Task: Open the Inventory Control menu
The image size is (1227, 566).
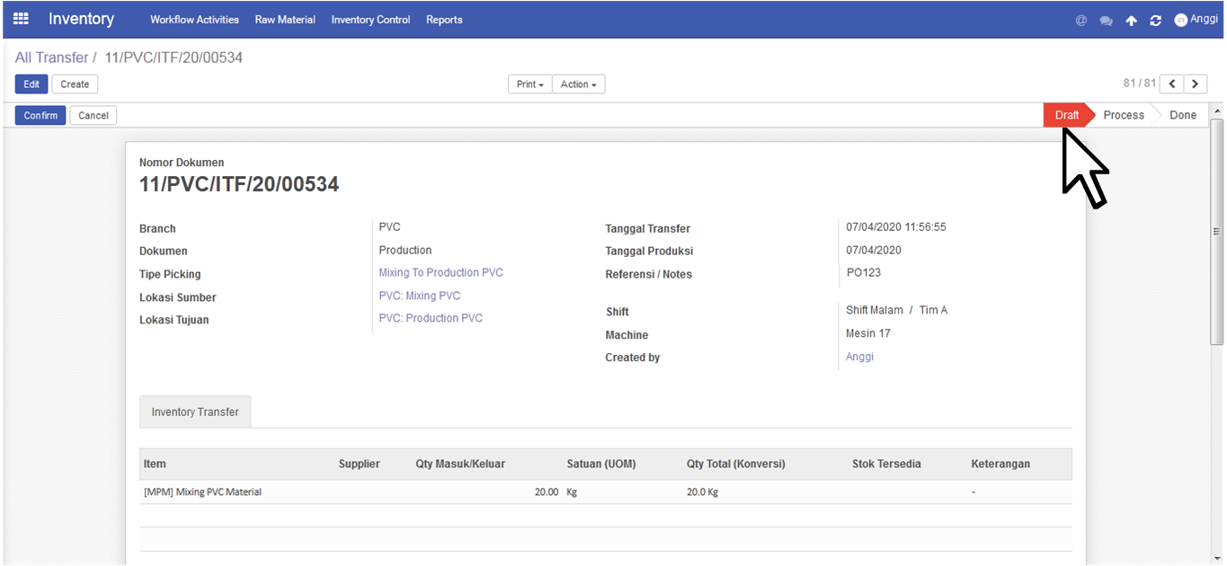Action: tap(370, 19)
